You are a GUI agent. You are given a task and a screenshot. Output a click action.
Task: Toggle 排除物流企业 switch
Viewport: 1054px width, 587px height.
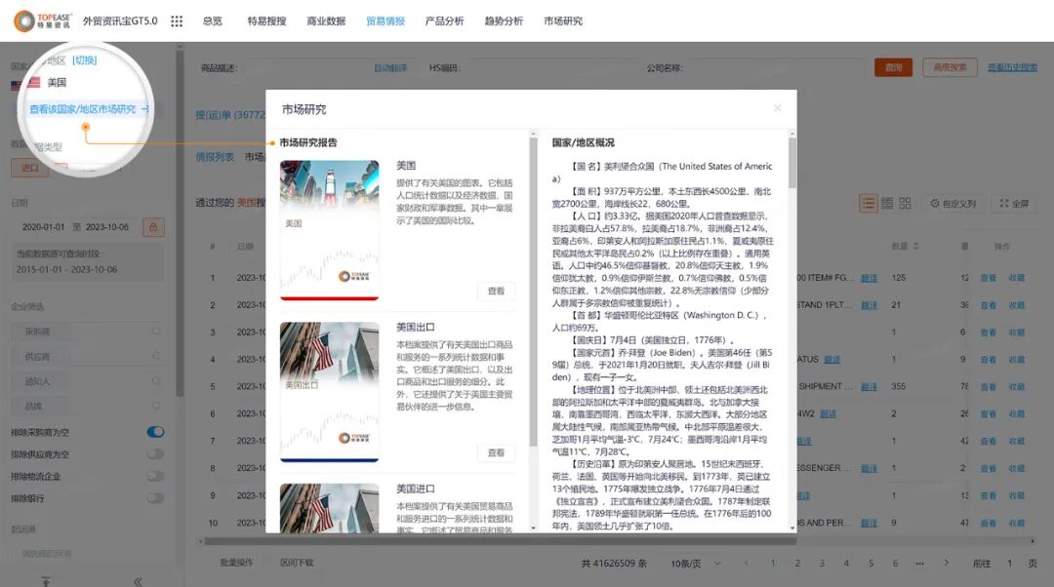pos(155,476)
